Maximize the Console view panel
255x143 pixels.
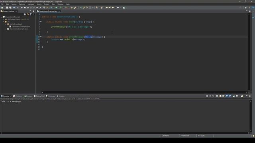250,96
